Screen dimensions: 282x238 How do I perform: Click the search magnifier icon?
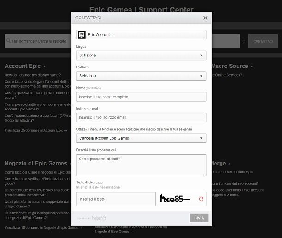pyautogui.click(x=8, y=41)
